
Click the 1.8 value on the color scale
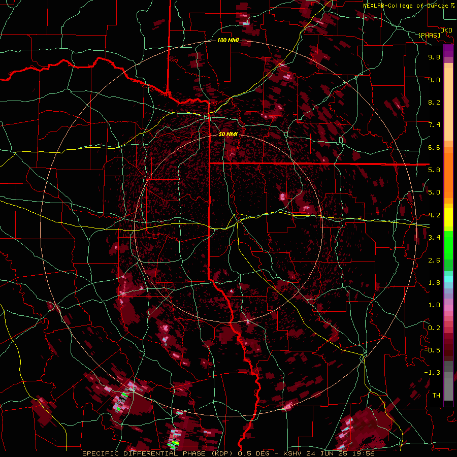434,283
